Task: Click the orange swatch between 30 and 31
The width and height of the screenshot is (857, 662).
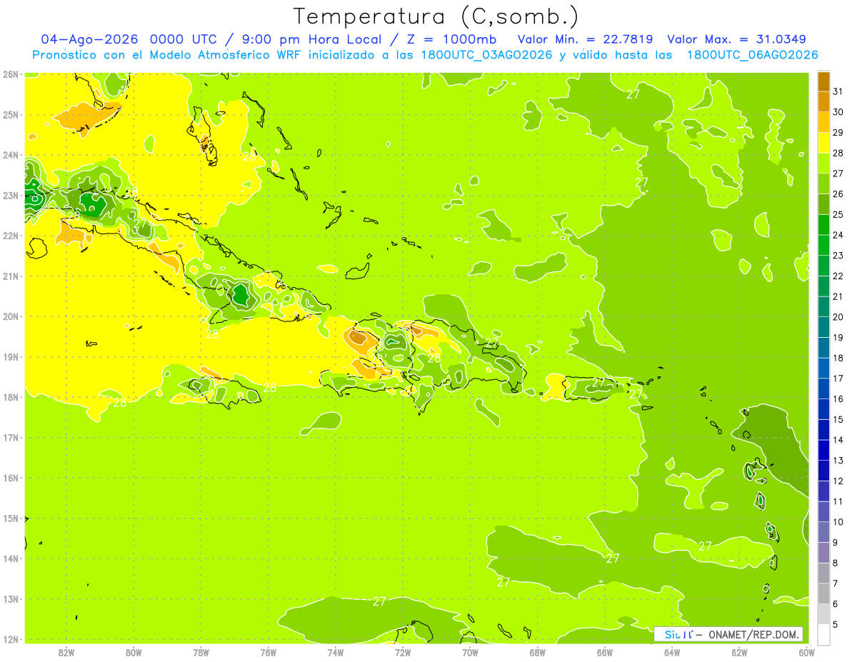Action: 823,102
